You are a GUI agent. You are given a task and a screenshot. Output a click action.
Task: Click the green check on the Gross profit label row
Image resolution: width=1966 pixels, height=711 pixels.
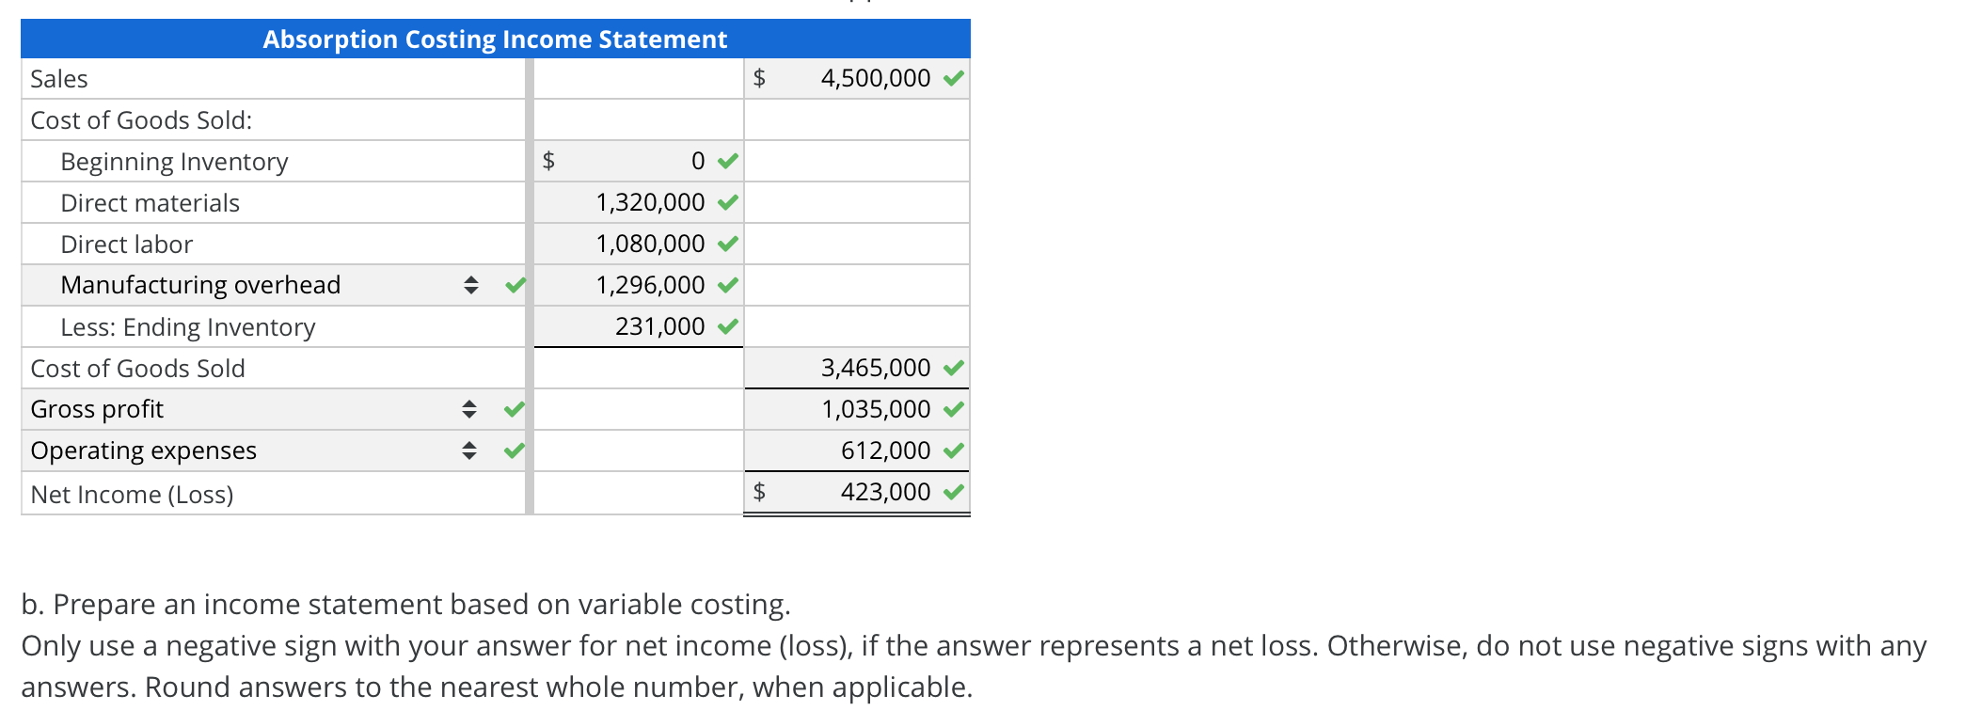pyautogui.click(x=513, y=408)
